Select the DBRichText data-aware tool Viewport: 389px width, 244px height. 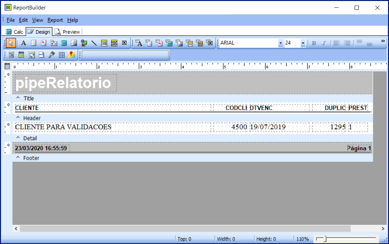point(159,43)
